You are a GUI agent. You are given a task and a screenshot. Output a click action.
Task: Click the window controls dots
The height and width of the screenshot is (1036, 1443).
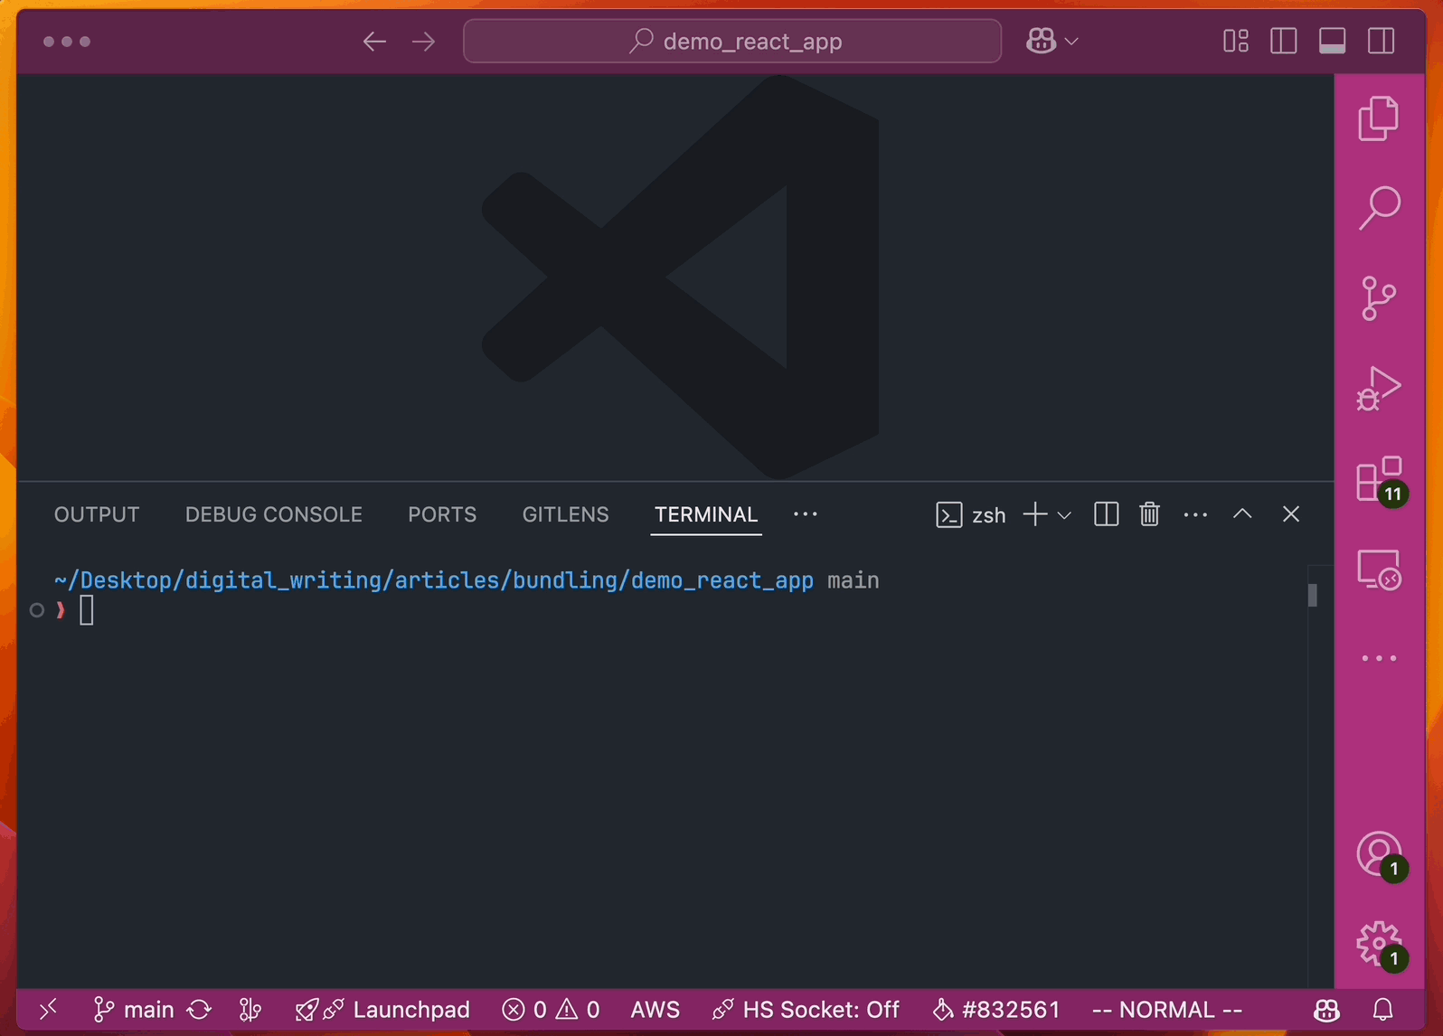tap(67, 42)
